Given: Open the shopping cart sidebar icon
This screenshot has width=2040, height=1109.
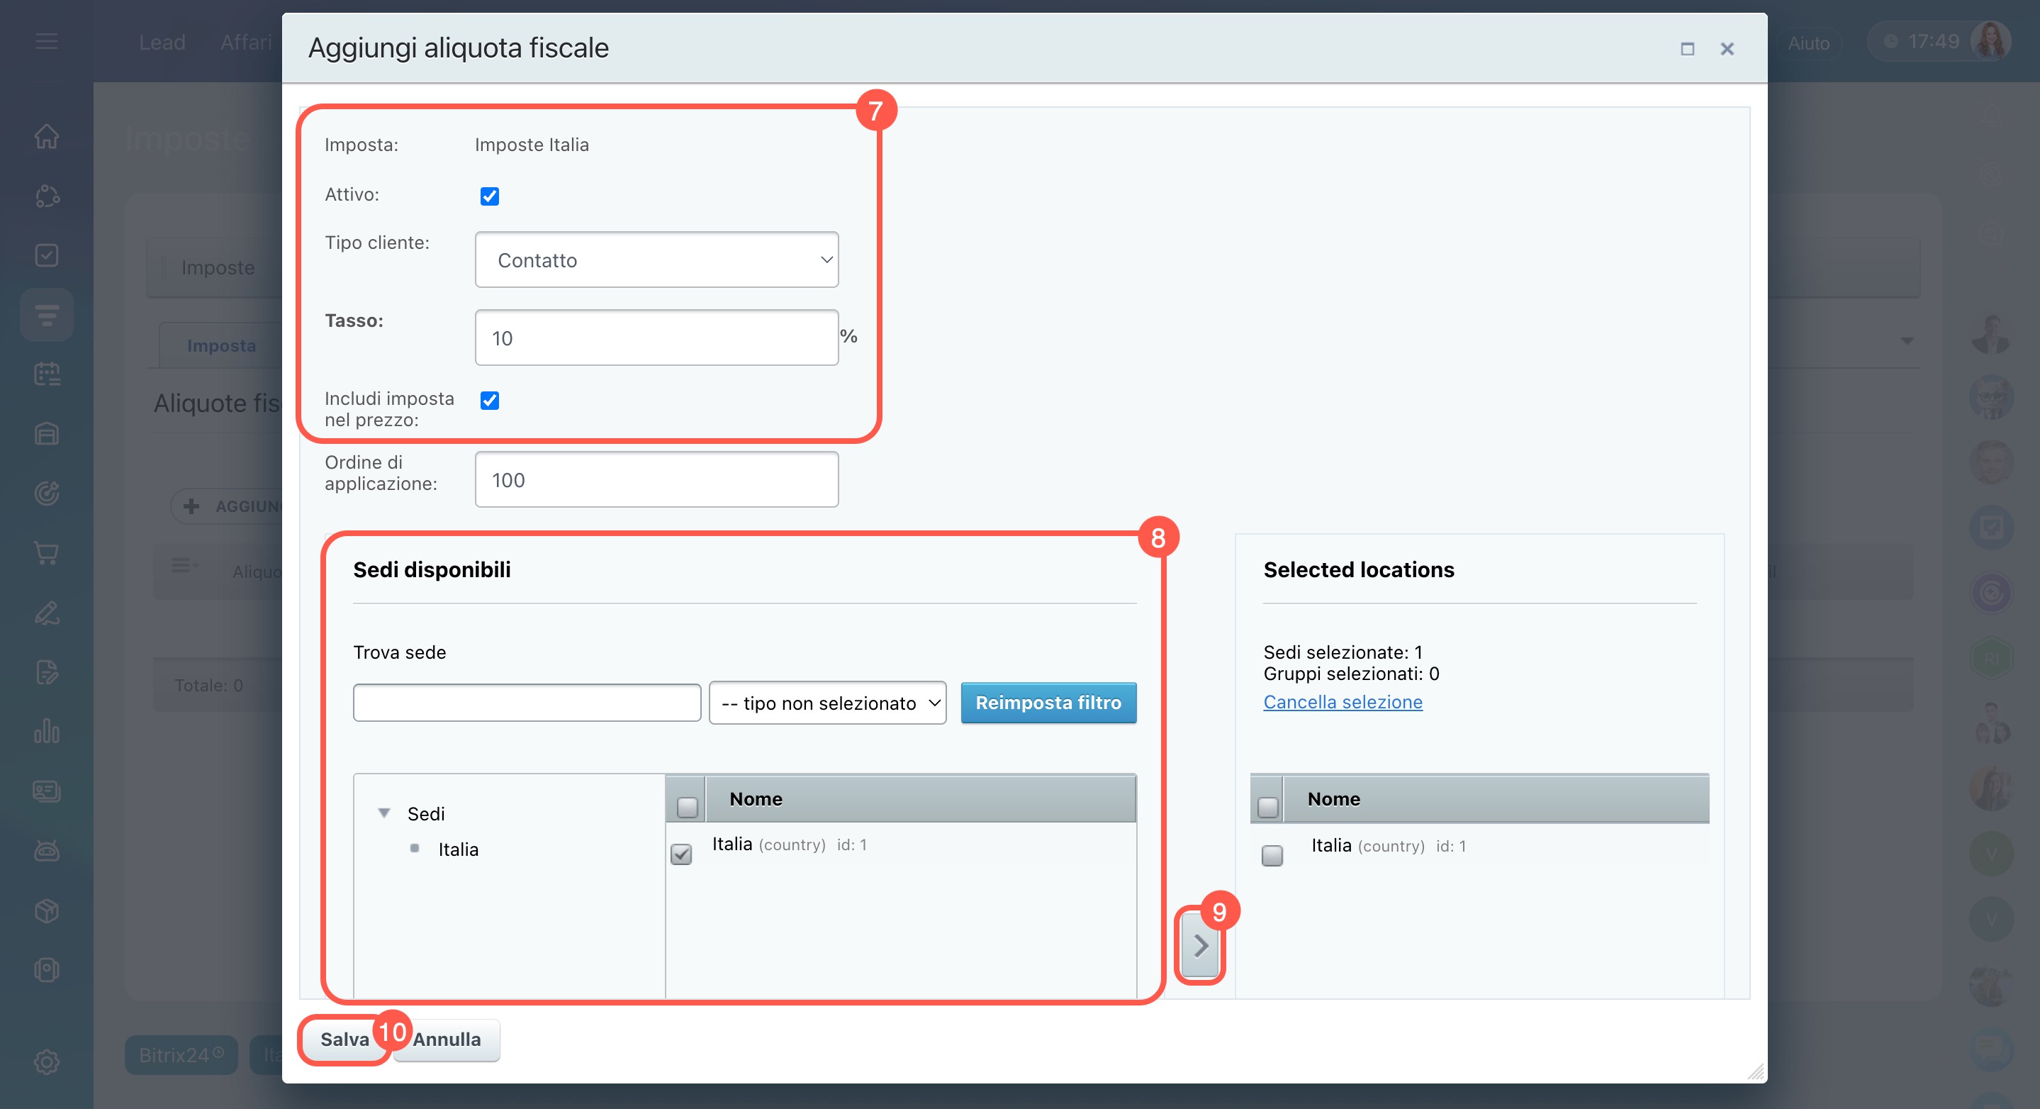Looking at the screenshot, I should click(47, 553).
